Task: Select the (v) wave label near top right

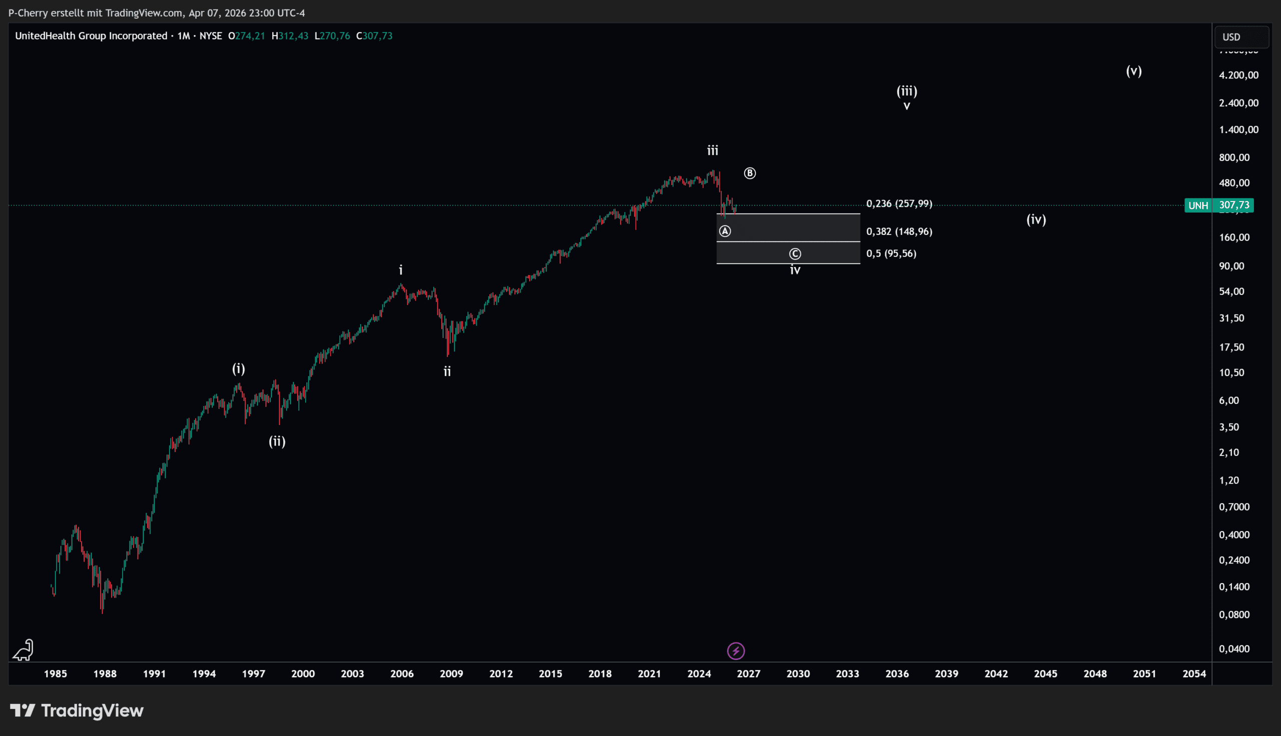Action: coord(1133,71)
